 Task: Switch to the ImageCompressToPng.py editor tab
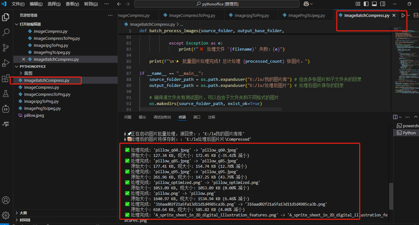coord(191,15)
